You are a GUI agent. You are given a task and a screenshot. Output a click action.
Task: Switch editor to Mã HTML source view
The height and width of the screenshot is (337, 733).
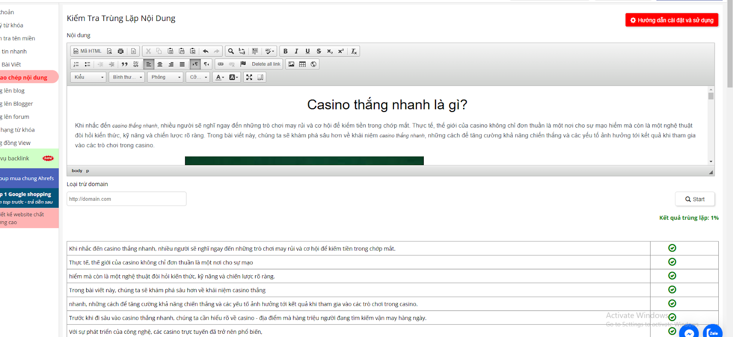coord(88,51)
